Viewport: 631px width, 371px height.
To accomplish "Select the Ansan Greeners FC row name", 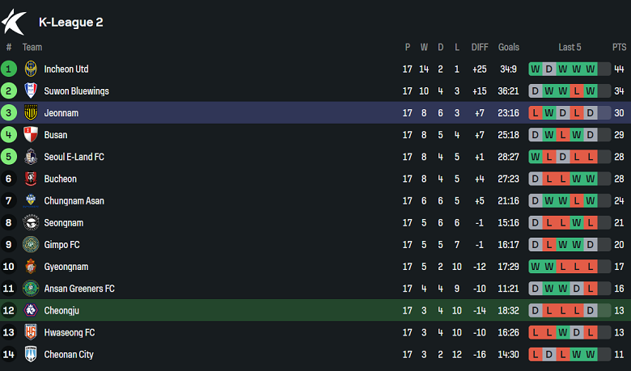I will [79, 289].
